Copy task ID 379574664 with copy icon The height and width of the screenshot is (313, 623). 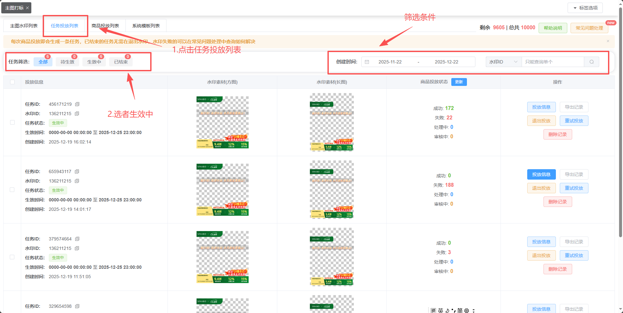(x=77, y=239)
